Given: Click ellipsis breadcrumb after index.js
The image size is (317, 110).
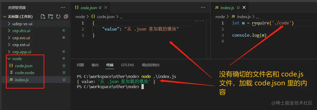Looking at the screenshot, I should click(258, 17).
